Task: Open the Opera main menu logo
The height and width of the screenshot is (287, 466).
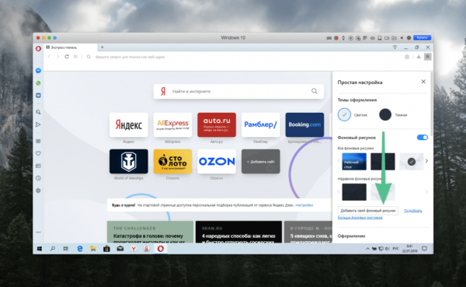Action: point(38,48)
